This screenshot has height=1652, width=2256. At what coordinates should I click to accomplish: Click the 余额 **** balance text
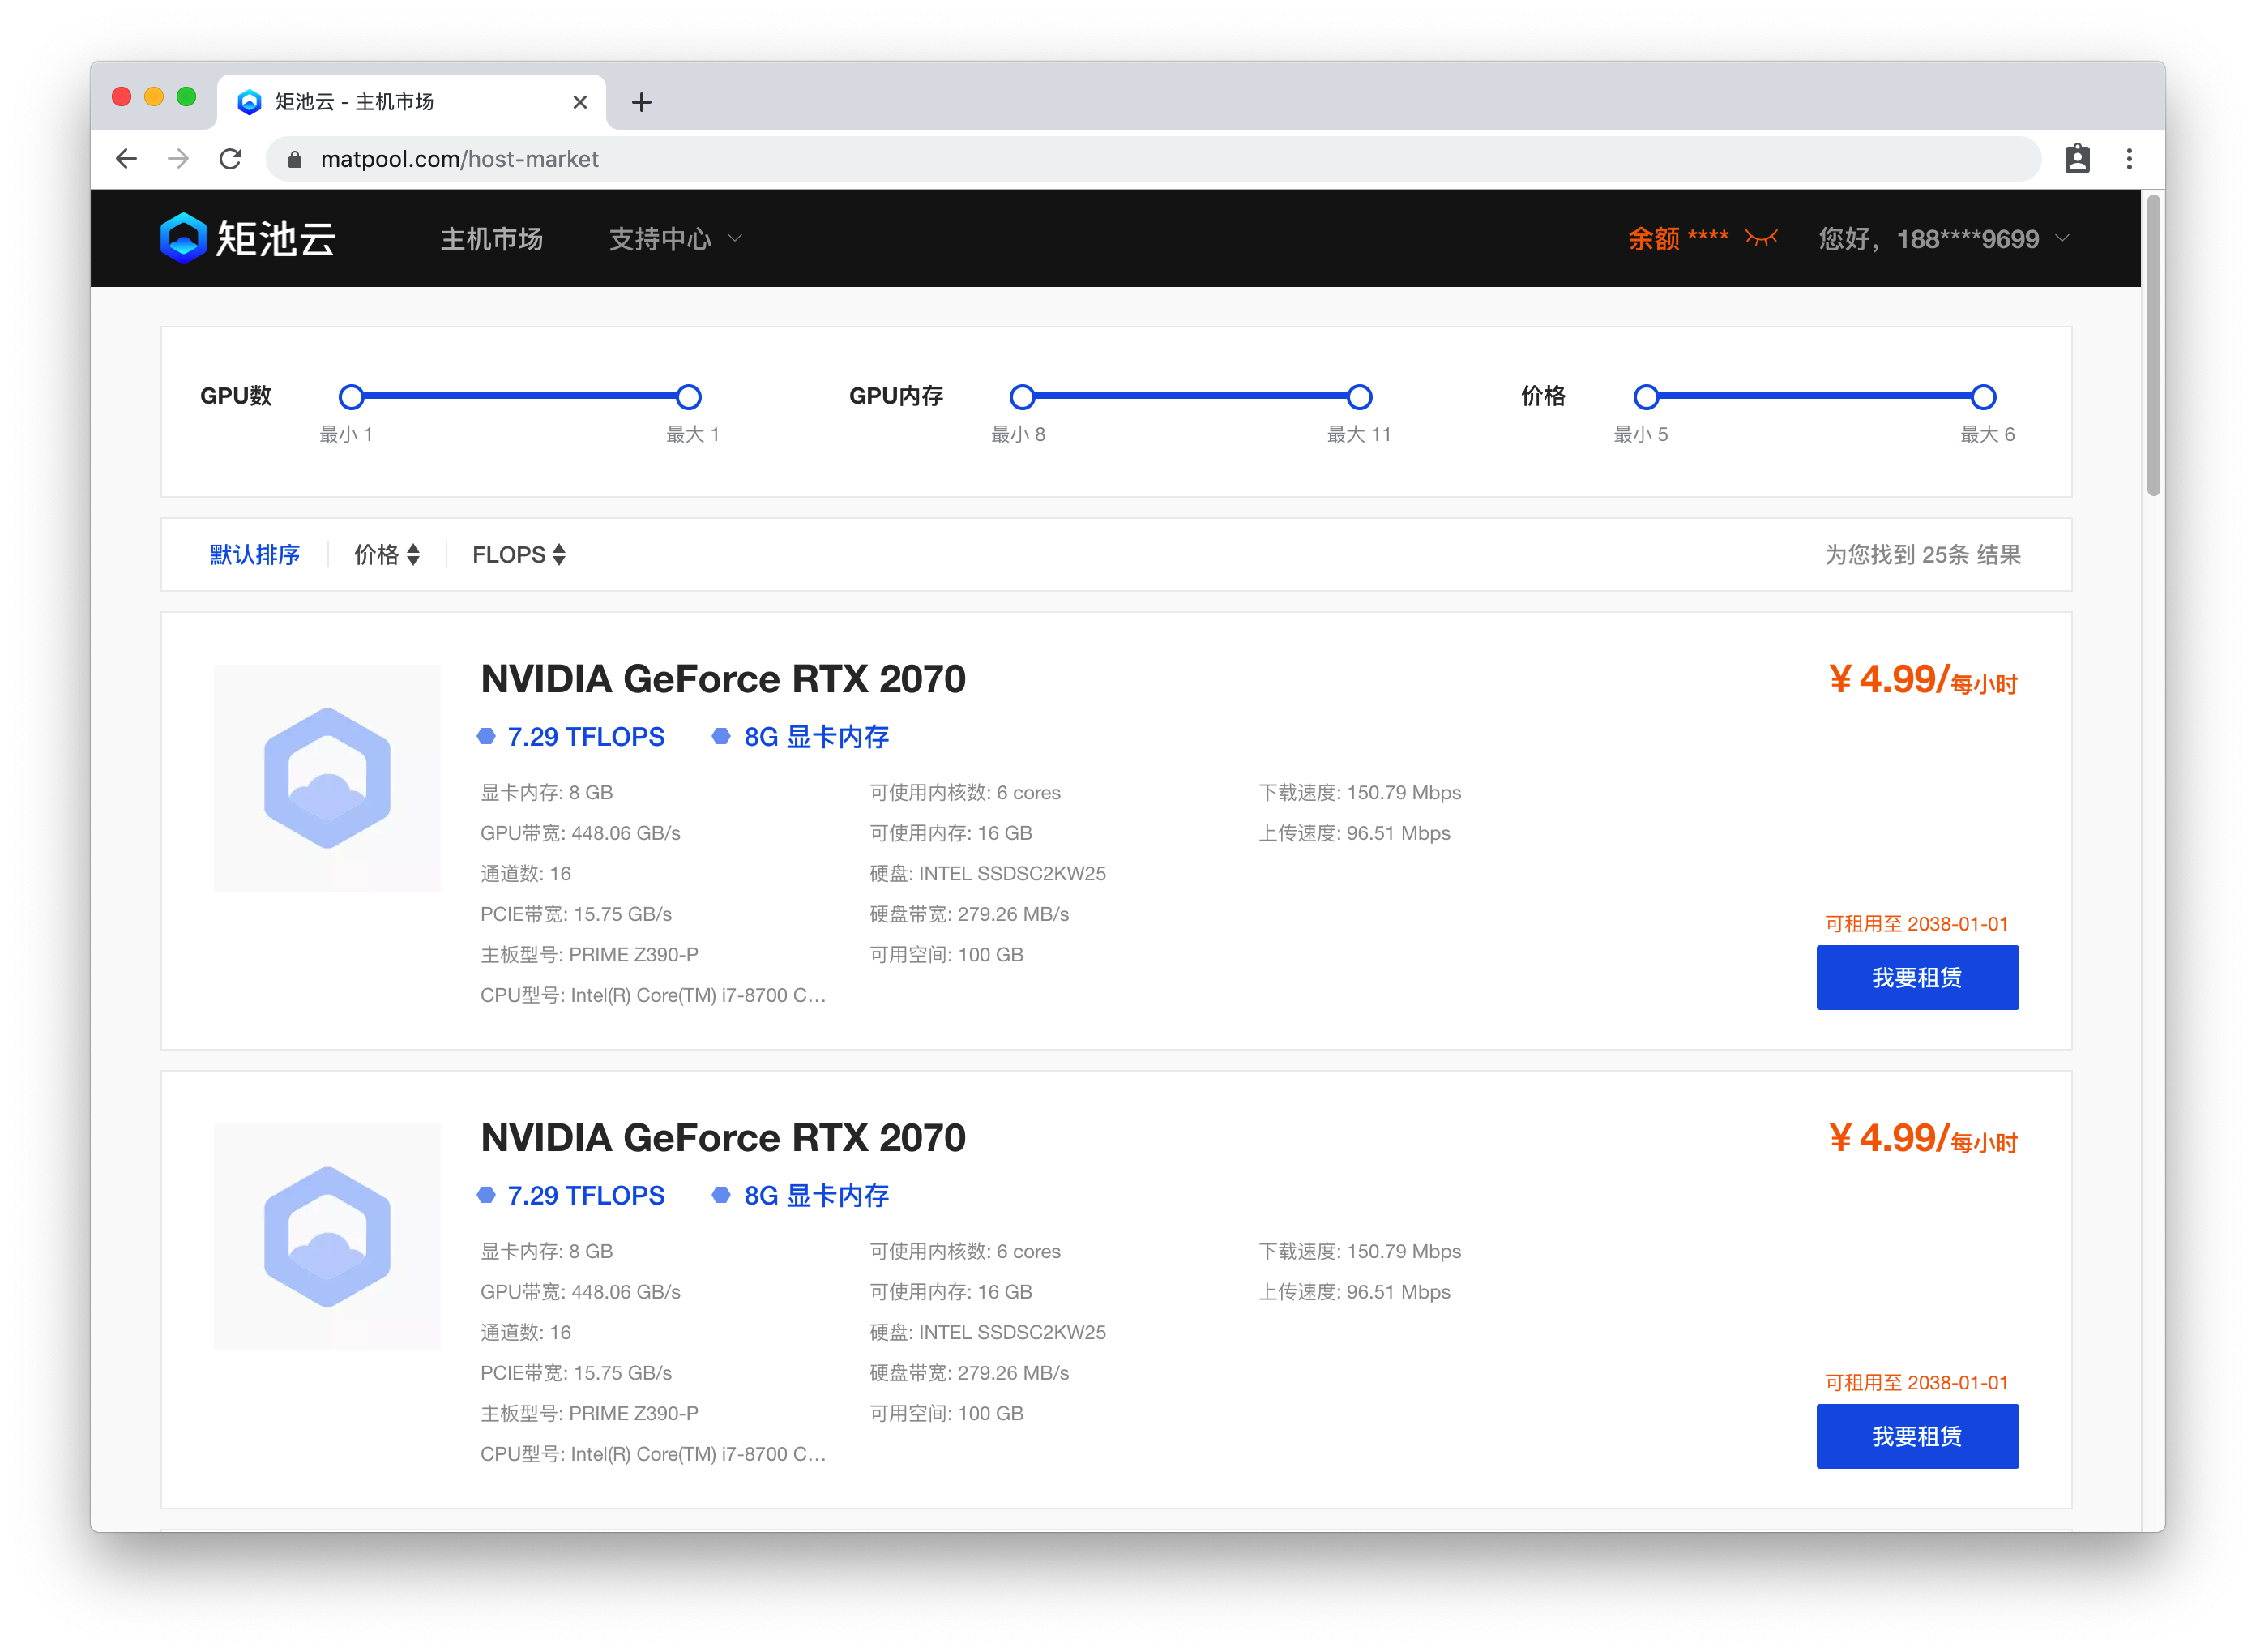point(1677,238)
